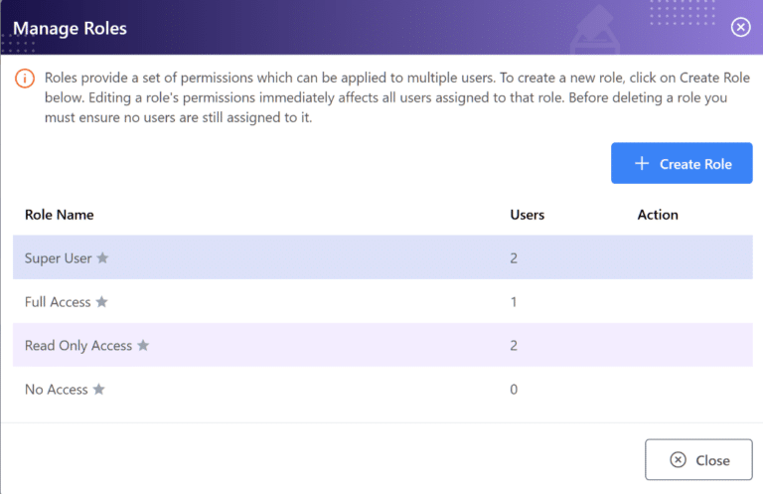
Task: Select the Super User role row
Action: [382, 257]
